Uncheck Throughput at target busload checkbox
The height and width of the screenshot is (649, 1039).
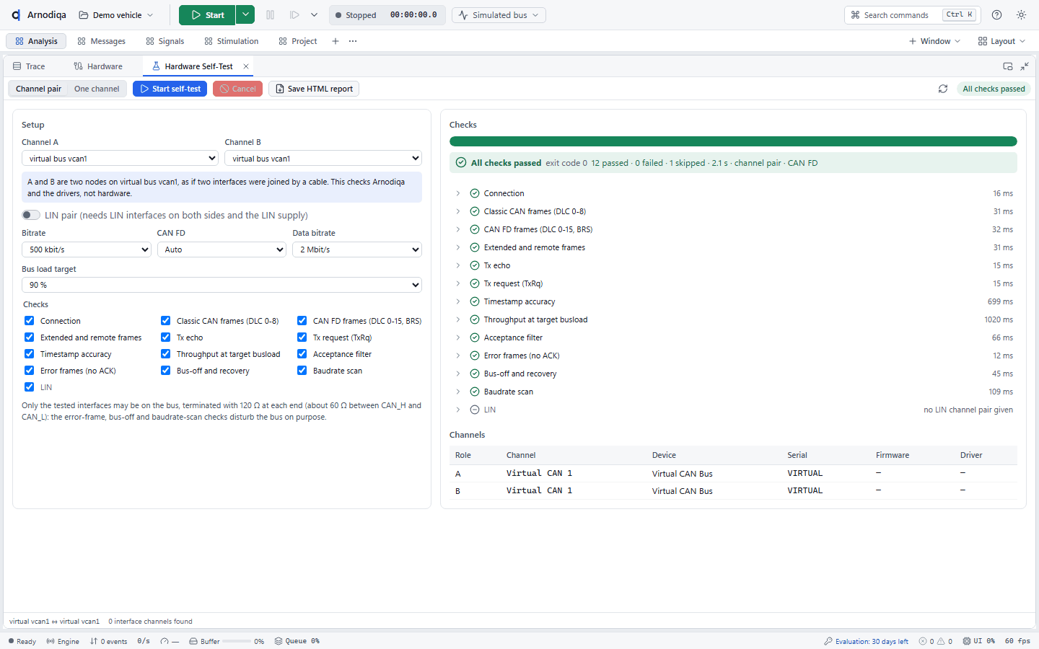(x=166, y=354)
